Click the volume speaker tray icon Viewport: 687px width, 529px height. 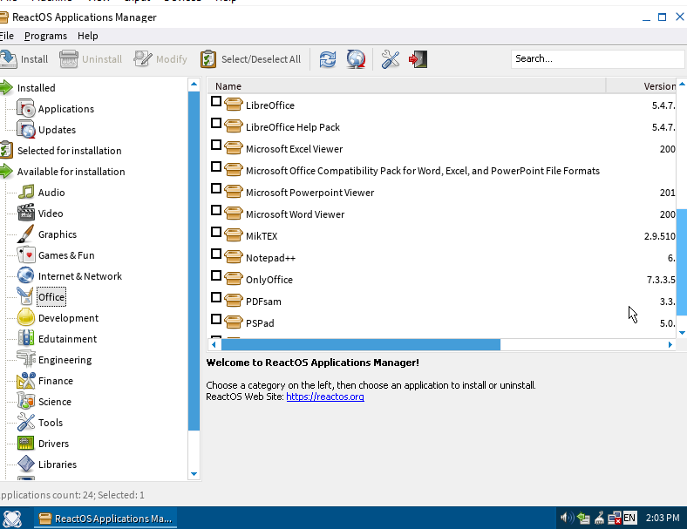click(x=567, y=518)
